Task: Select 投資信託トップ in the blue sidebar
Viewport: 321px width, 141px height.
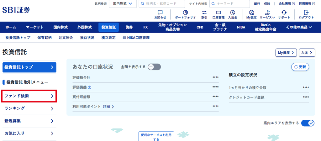Action: (29, 67)
